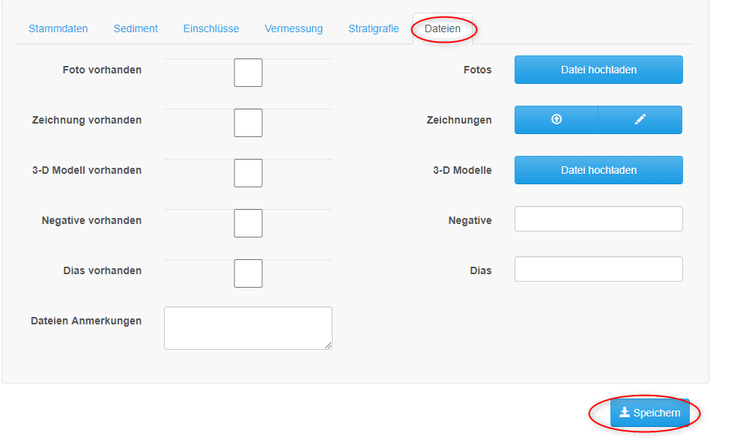Enable the 3-D Modell vorhanden checkbox
This screenshot has width=743, height=442.
point(249,173)
